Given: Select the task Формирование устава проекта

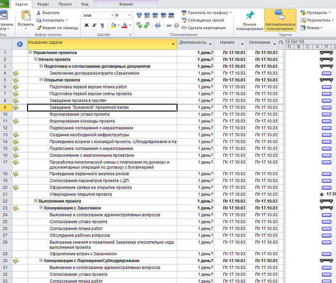Looking at the screenshot, I should coord(79,114).
